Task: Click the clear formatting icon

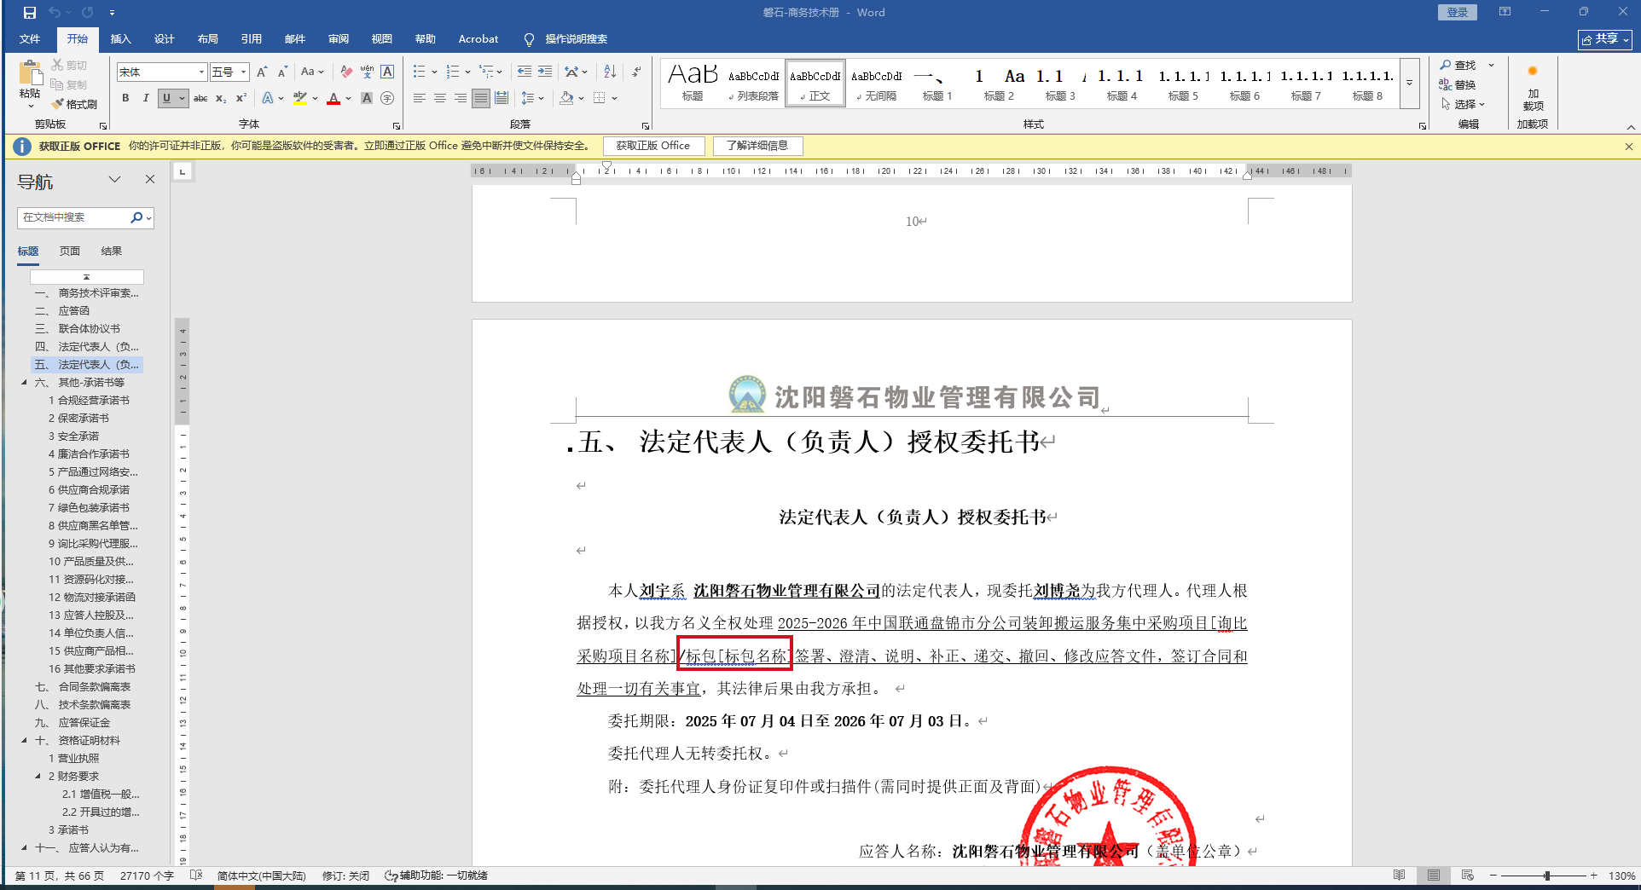Action: pyautogui.click(x=346, y=72)
